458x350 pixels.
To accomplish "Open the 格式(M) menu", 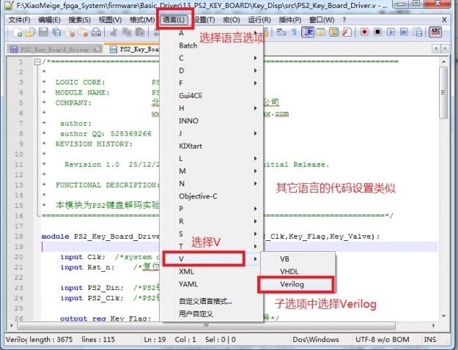I will [142, 20].
